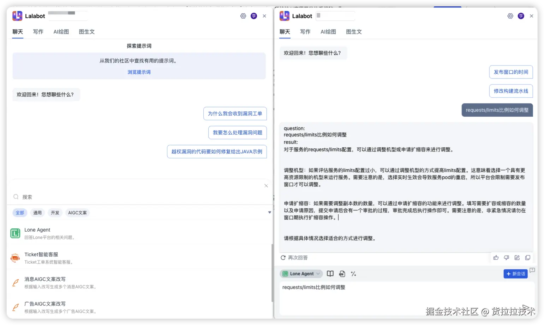
Task: Click 再次回答 regenerate button
Action: (x=294, y=258)
